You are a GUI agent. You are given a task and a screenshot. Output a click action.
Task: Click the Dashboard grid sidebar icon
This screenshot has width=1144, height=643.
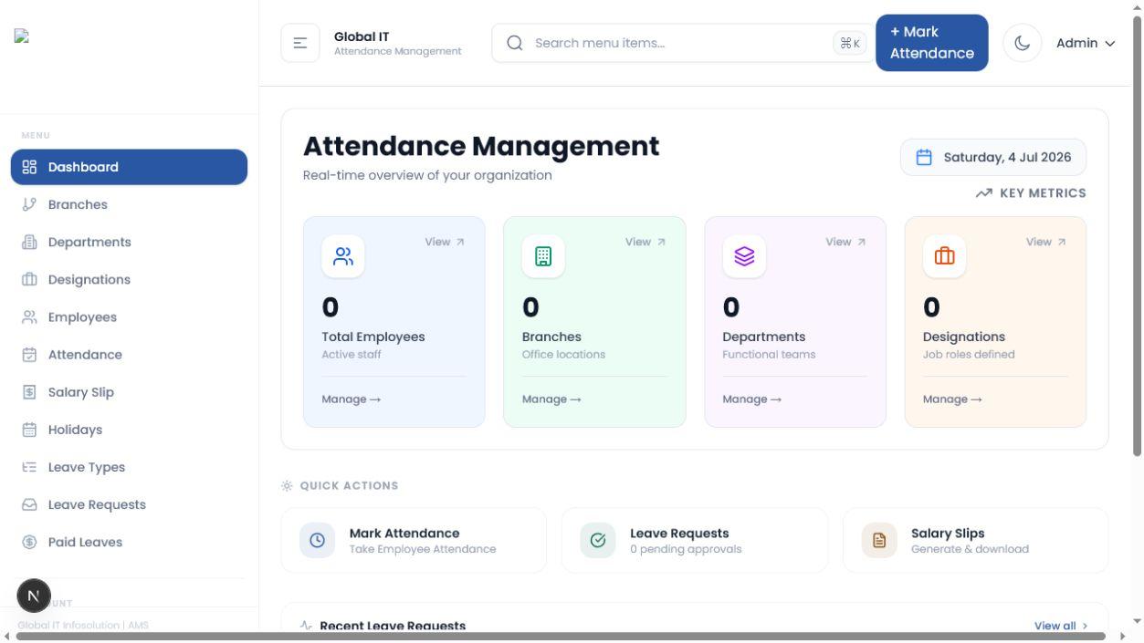click(29, 167)
